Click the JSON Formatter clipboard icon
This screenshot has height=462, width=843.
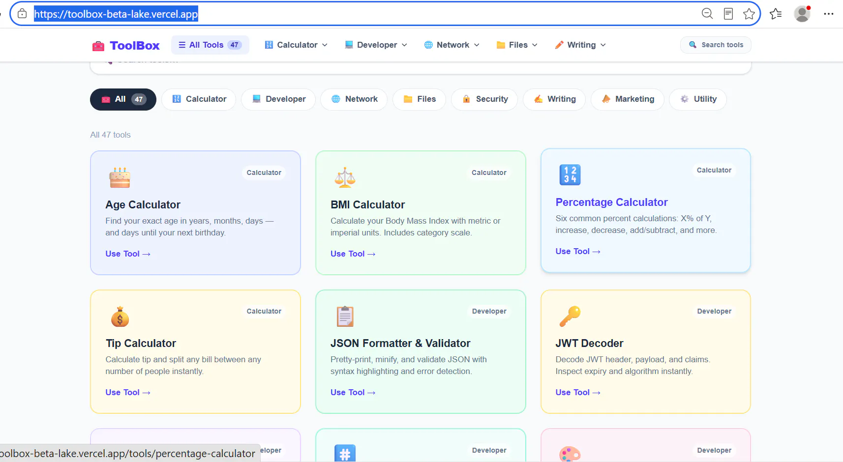click(x=345, y=317)
